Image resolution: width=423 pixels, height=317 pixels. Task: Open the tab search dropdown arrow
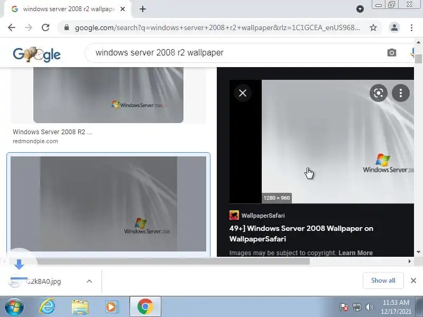coord(360,9)
